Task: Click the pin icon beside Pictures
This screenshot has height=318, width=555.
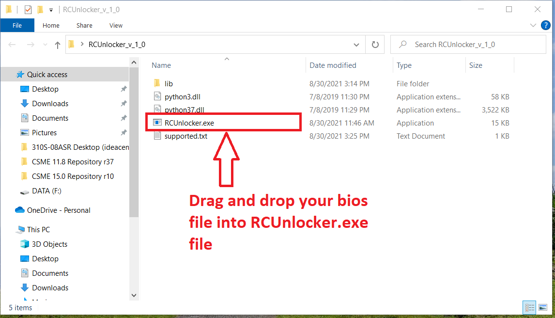Action: pos(123,133)
